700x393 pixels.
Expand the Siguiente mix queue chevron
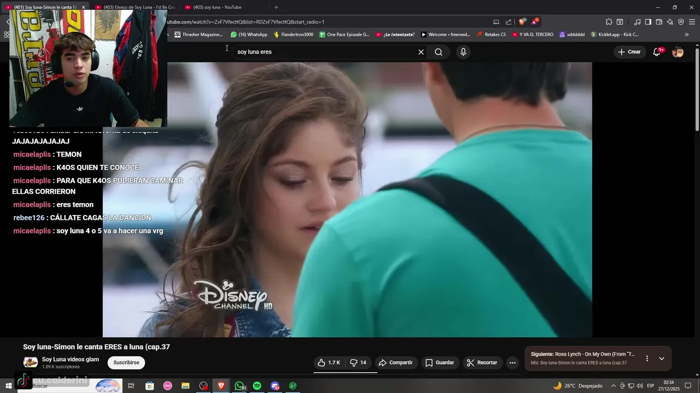[x=662, y=359]
